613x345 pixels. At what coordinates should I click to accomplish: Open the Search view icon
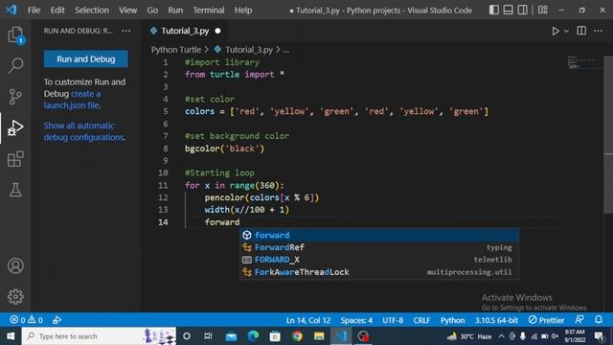click(x=15, y=65)
